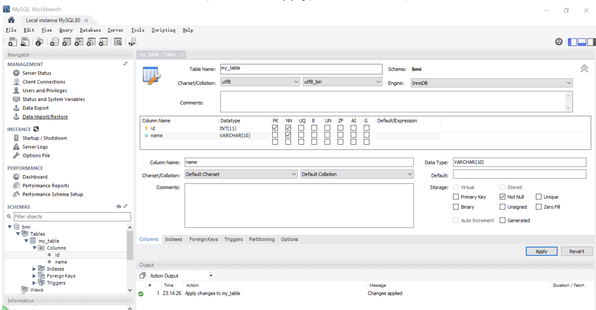
Task: Create a new table toolbar icon
Action: 67,41
